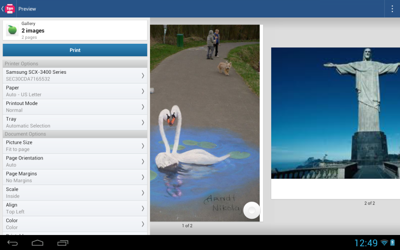Open the Samsung SCX-3400 Series printer selection
The height and width of the screenshot is (250, 400).
(x=75, y=75)
